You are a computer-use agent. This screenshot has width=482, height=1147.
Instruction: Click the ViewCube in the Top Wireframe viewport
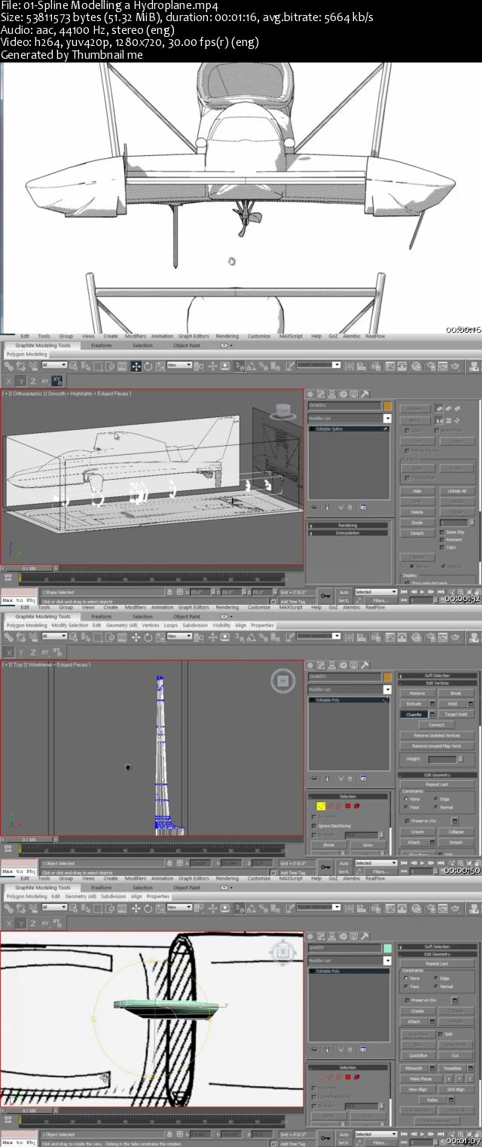pos(282,682)
